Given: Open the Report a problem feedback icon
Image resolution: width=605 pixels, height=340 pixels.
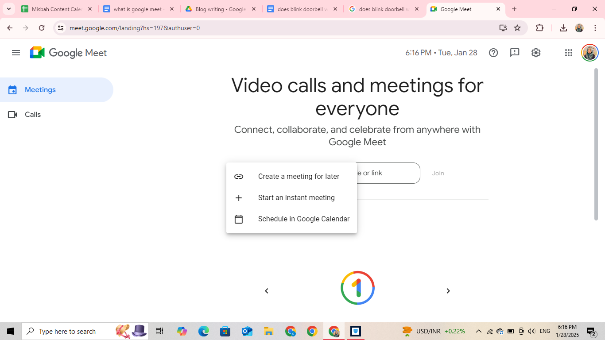Looking at the screenshot, I should click(515, 53).
